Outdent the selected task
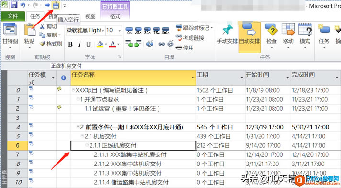The width and height of the screenshot is (341, 188). [x=129, y=43]
